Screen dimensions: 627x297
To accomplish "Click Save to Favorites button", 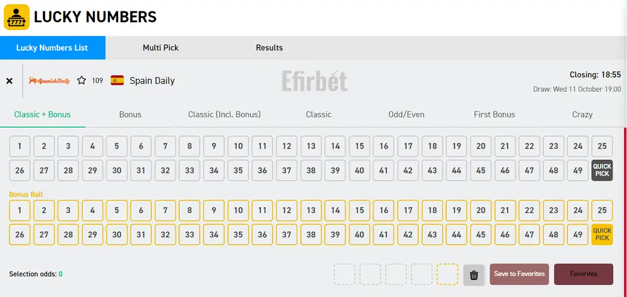I will (x=519, y=274).
